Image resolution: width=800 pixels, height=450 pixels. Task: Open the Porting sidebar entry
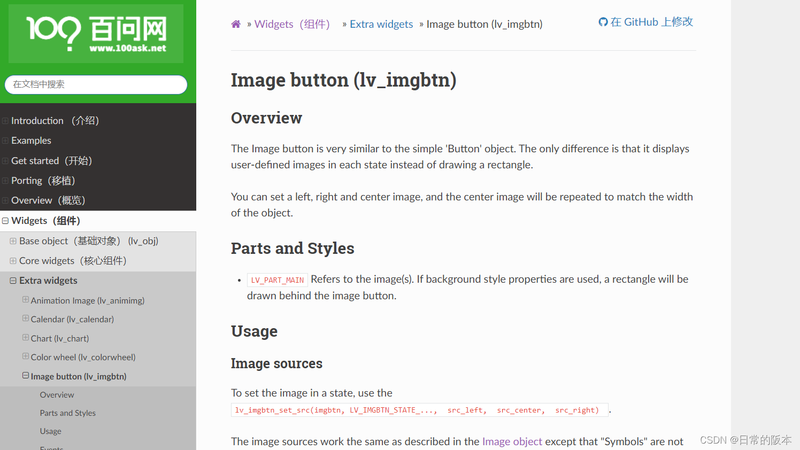coord(43,181)
